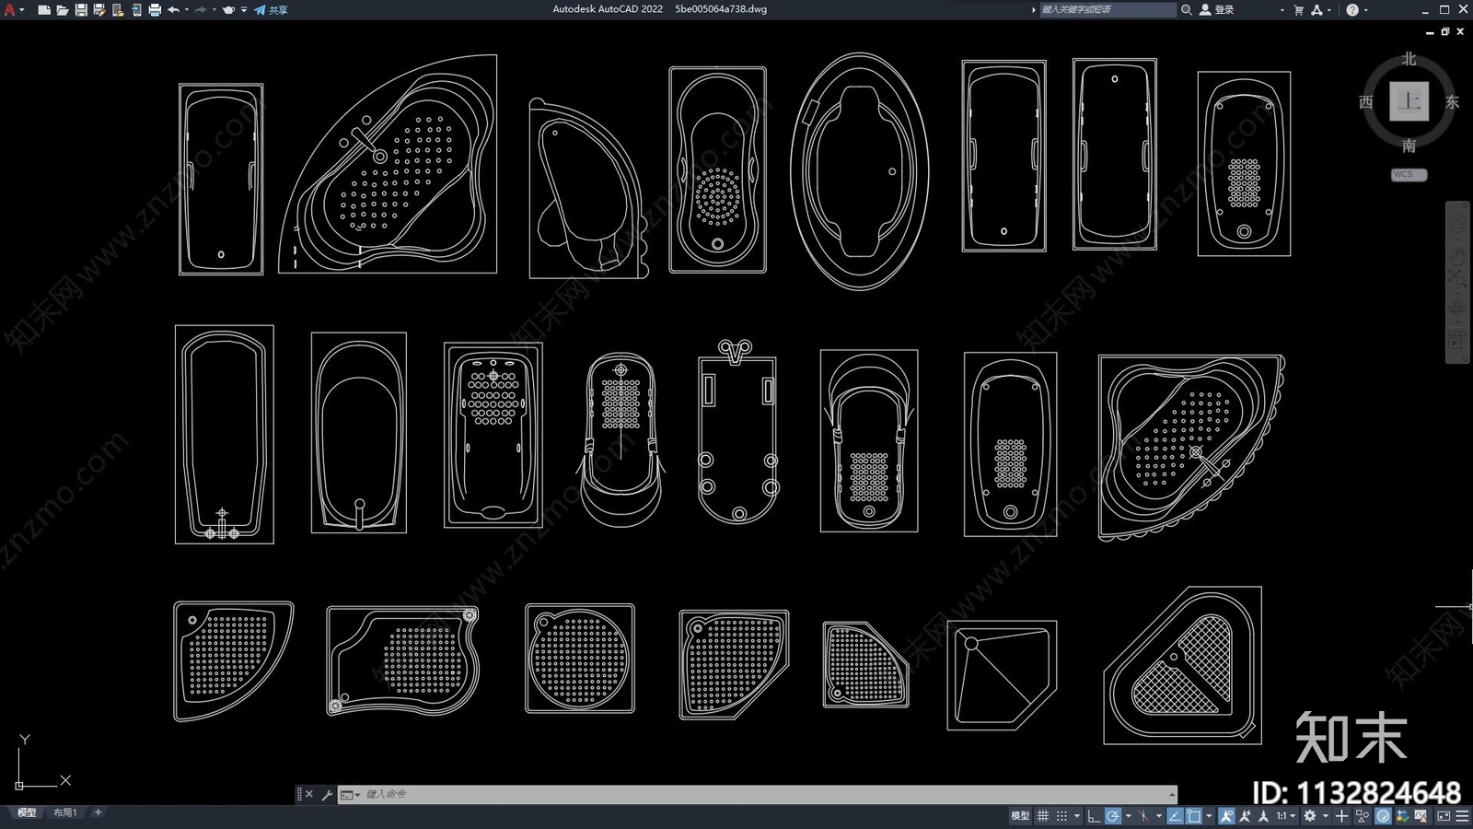Expand the Quick Access Toolbar customize menu

(244, 9)
